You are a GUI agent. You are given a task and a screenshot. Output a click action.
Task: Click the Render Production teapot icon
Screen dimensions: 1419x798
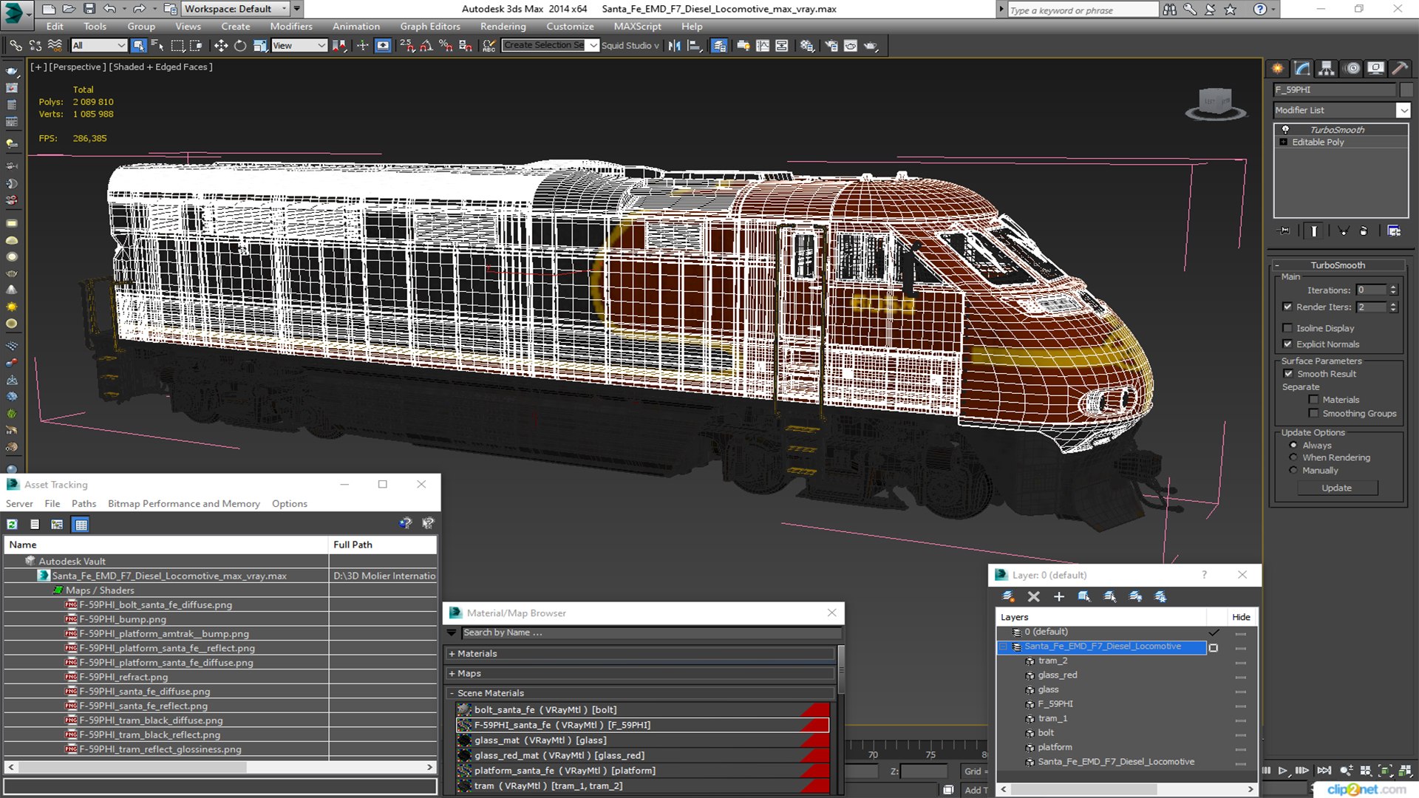tap(871, 46)
